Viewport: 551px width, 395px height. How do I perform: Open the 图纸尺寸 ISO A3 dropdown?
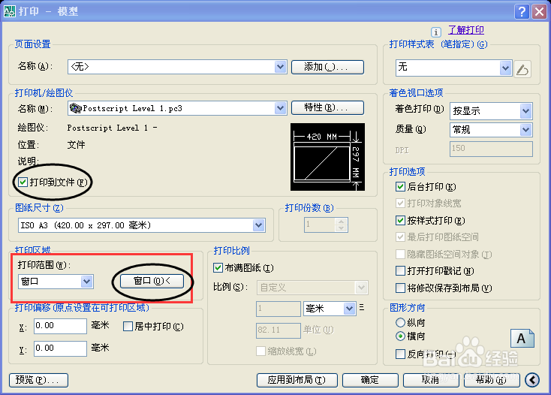point(259,225)
